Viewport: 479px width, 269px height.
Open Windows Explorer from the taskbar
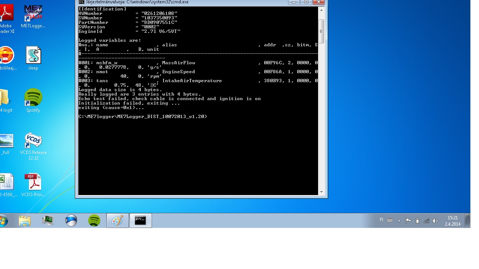coord(25,220)
